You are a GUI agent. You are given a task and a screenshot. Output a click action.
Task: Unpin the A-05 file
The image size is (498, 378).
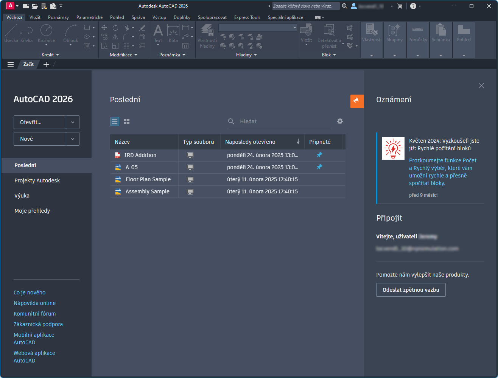coord(319,167)
